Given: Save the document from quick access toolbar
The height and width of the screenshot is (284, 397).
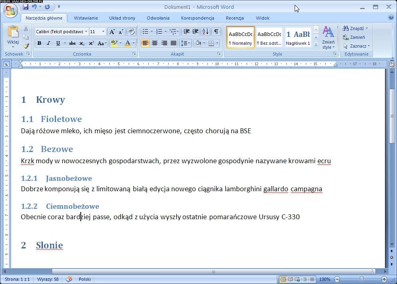Looking at the screenshot, I should pos(26,7).
